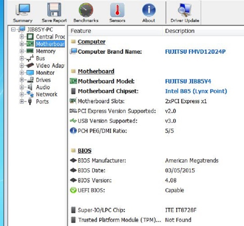Select the 2xPCI Express x1 value
Image resolution: width=244 pixels, height=226 pixels.
tap(186, 101)
